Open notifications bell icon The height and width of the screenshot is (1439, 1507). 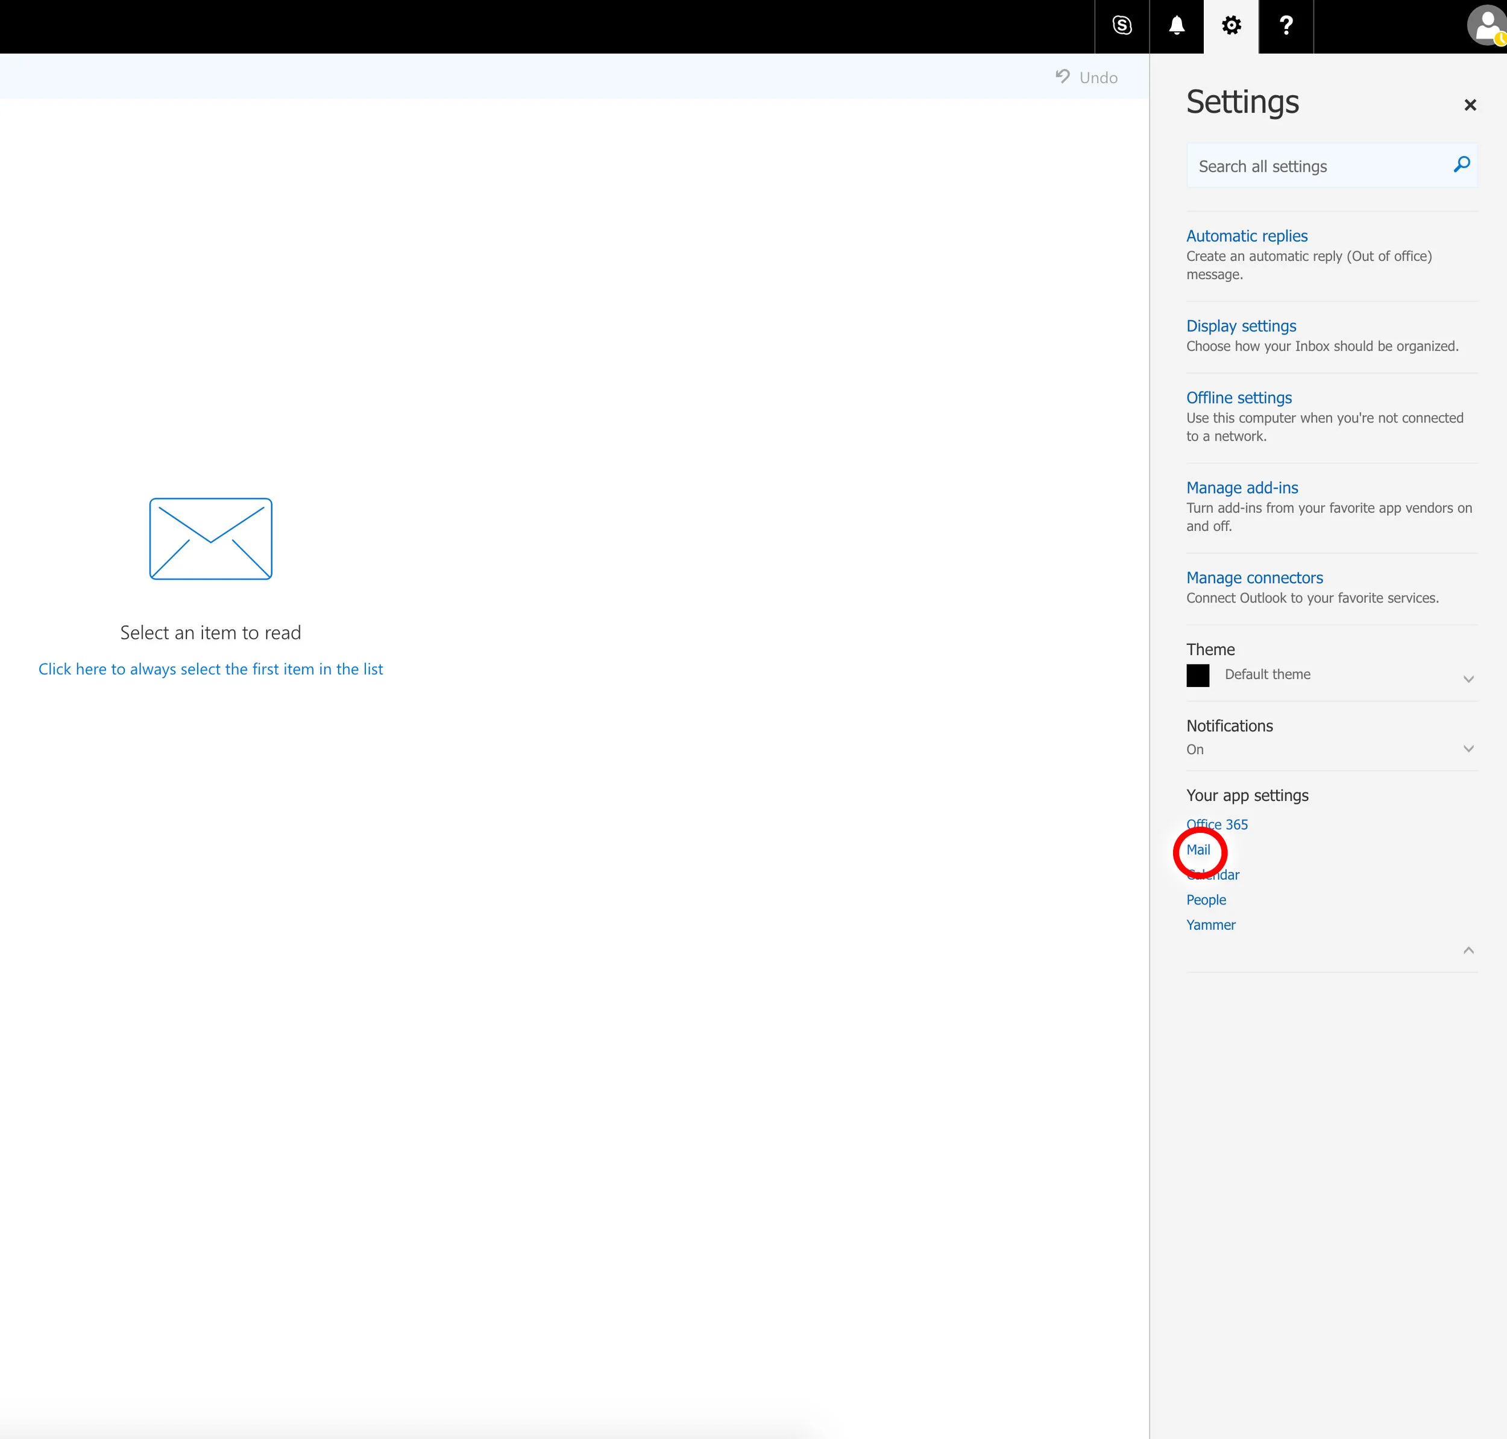coord(1176,26)
